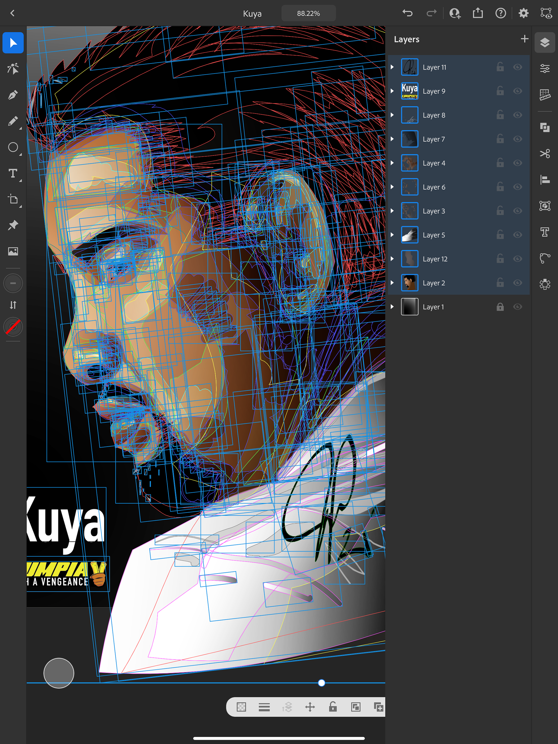Expand Layer 9
This screenshot has height=744, width=558.
coord(392,91)
